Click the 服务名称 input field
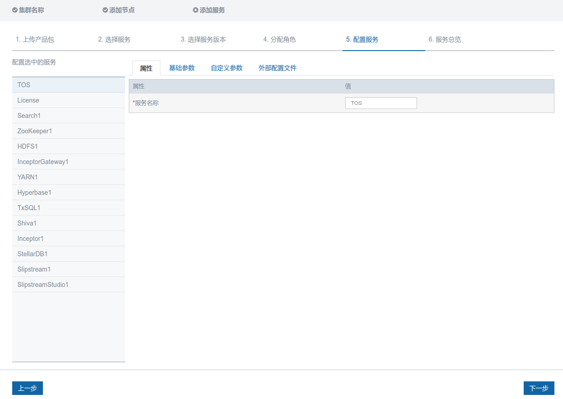 [381, 103]
